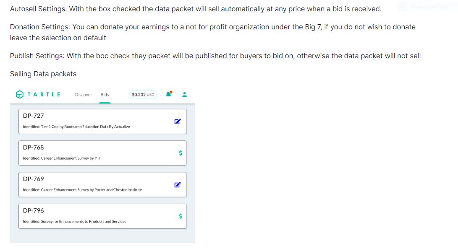Click the $0.232 USD balance button

click(x=143, y=95)
